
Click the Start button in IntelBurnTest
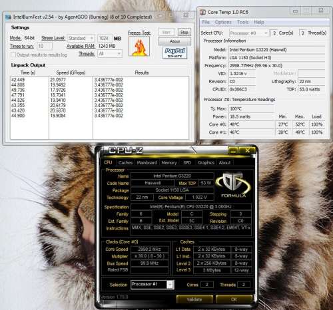pos(166,33)
